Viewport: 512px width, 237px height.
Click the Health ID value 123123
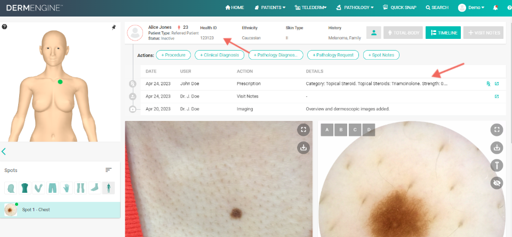(x=207, y=38)
